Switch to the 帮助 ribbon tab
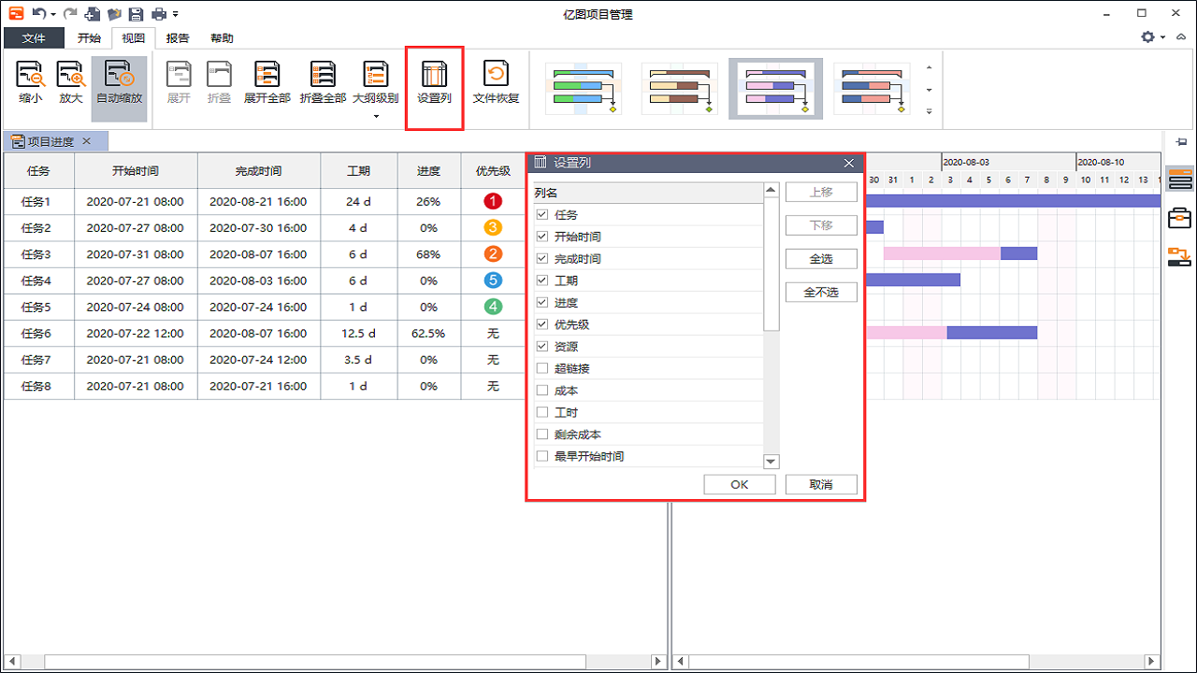 point(224,38)
